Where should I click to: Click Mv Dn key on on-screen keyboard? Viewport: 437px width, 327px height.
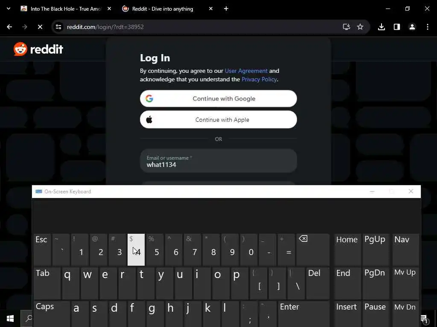point(405,314)
